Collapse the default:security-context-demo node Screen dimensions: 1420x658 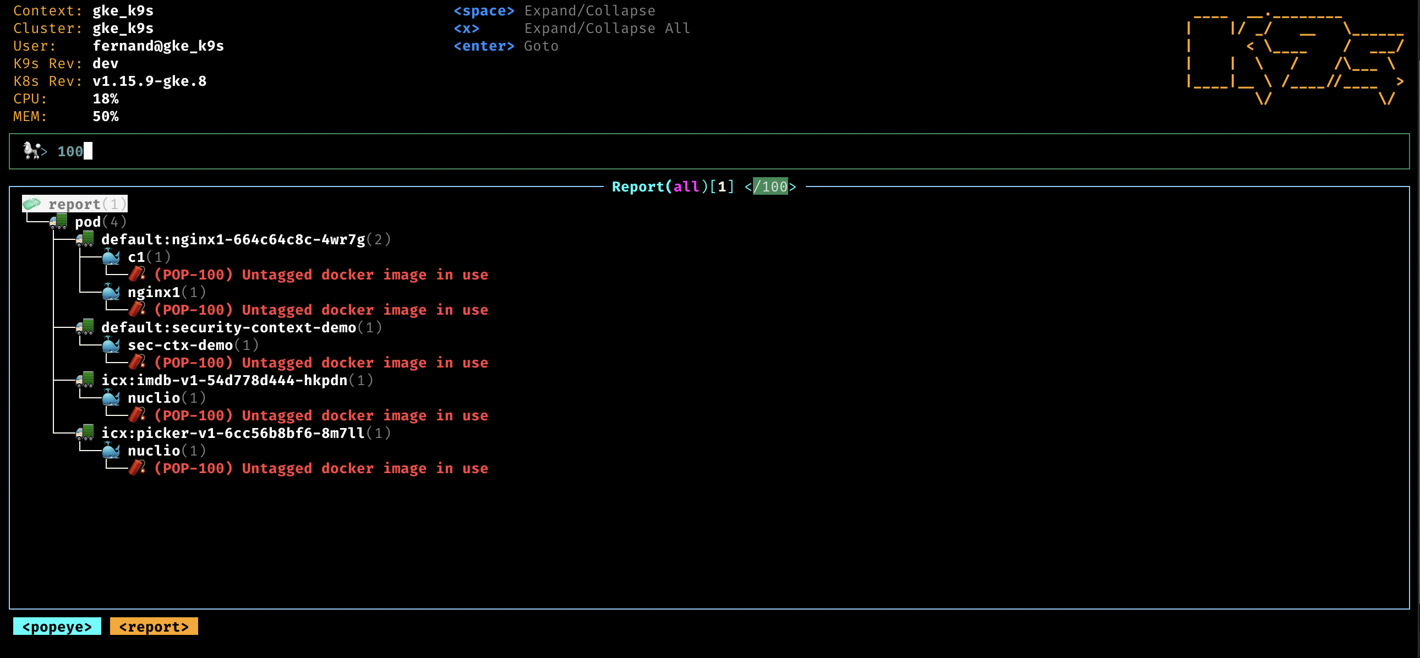coord(228,327)
